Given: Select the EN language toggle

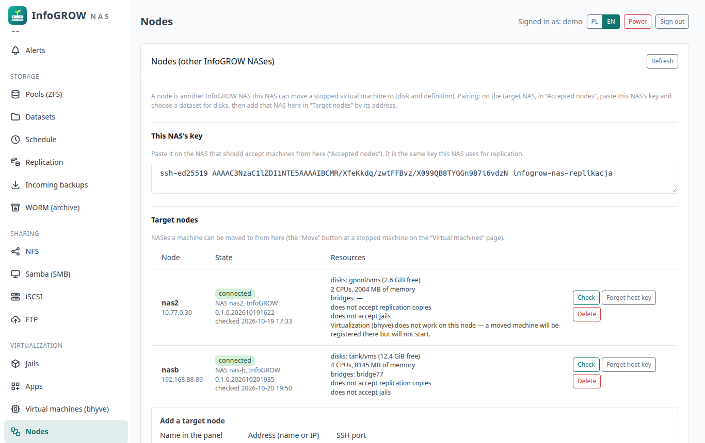Looking at the screenshot, I should pyautogui.click(x=611, y=22).
